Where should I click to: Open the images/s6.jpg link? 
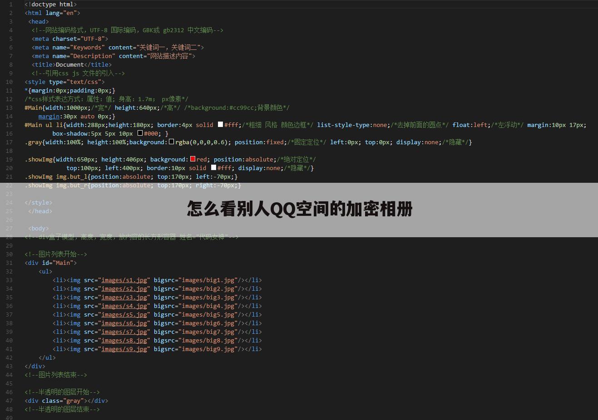tap(124, 323)
